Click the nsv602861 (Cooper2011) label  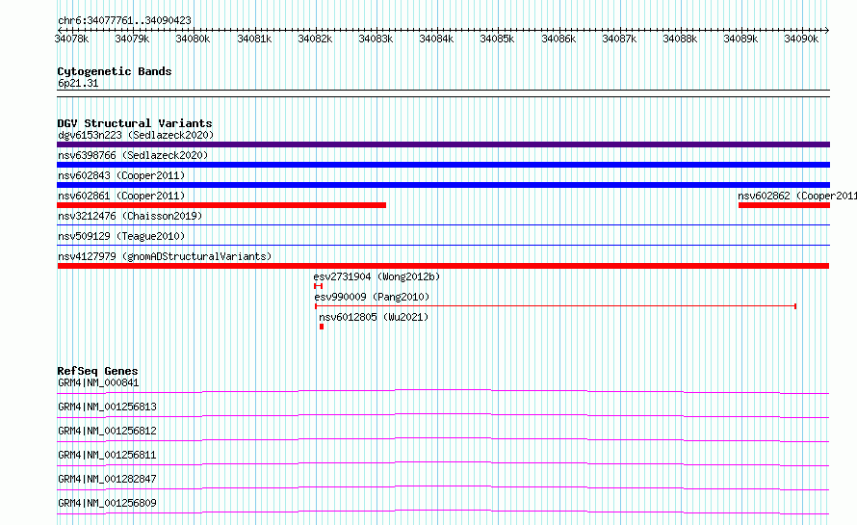pos(122,196)
